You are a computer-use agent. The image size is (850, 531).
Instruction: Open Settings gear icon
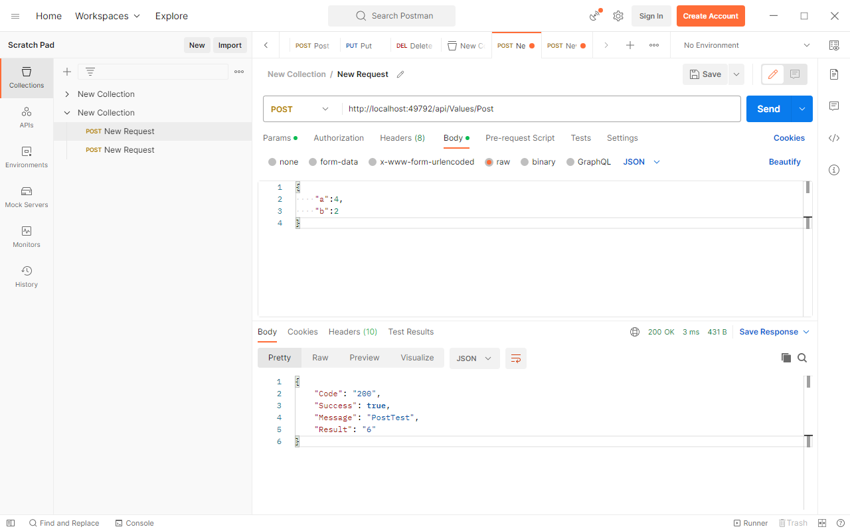618,16
